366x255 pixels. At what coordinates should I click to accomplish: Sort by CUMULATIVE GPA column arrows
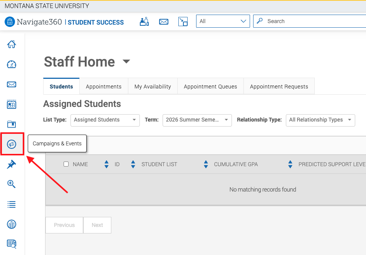coord(290,164)
